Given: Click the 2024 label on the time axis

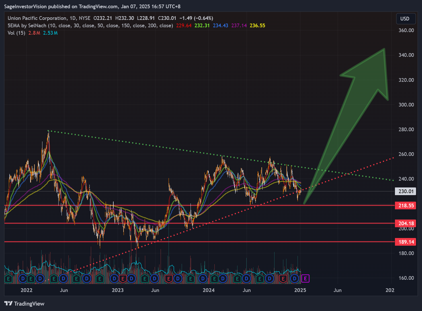Looking at the screenshot, I should pyautogui.click(x=209, y=290).
